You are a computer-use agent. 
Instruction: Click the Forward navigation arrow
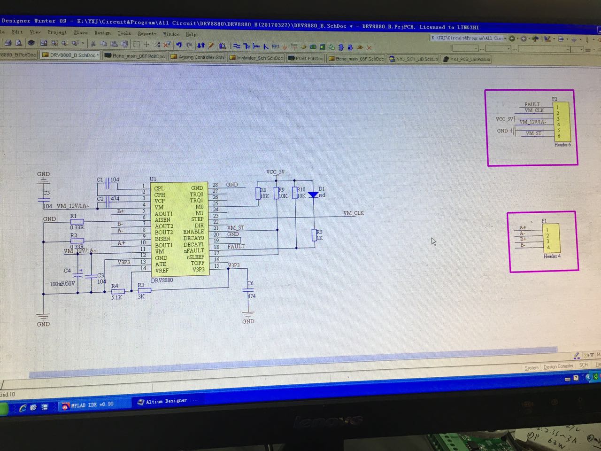tap(524, 39)
